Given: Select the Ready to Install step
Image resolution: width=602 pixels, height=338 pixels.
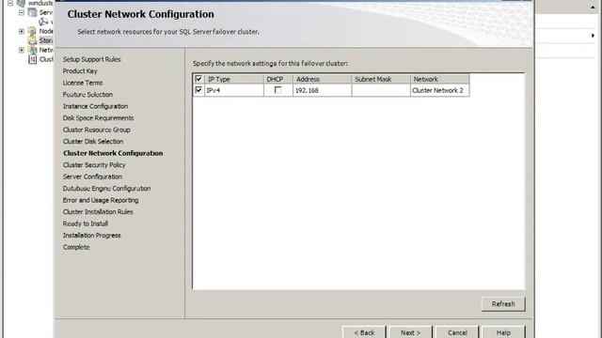Looking at the screenshot, I should point(86,223).
